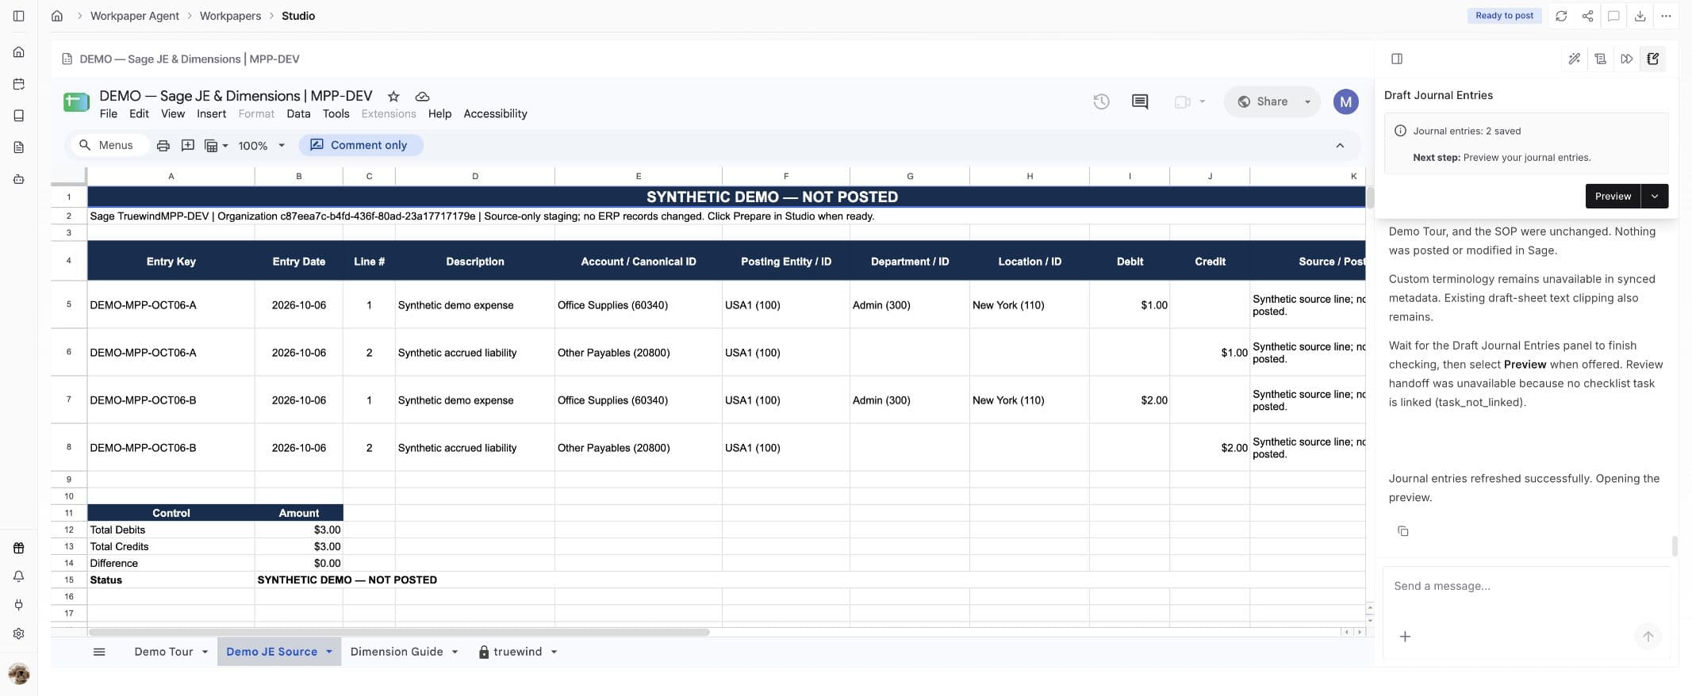Viewport: 1692px width, 696px height.
Task: Open the Data menu
Action: tap(298, 113)
